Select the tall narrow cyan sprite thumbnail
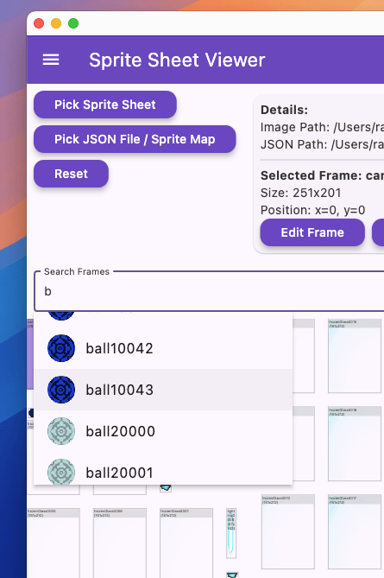Image resolution: width=384 pixels, height=578 pixels. pos(231,533)
